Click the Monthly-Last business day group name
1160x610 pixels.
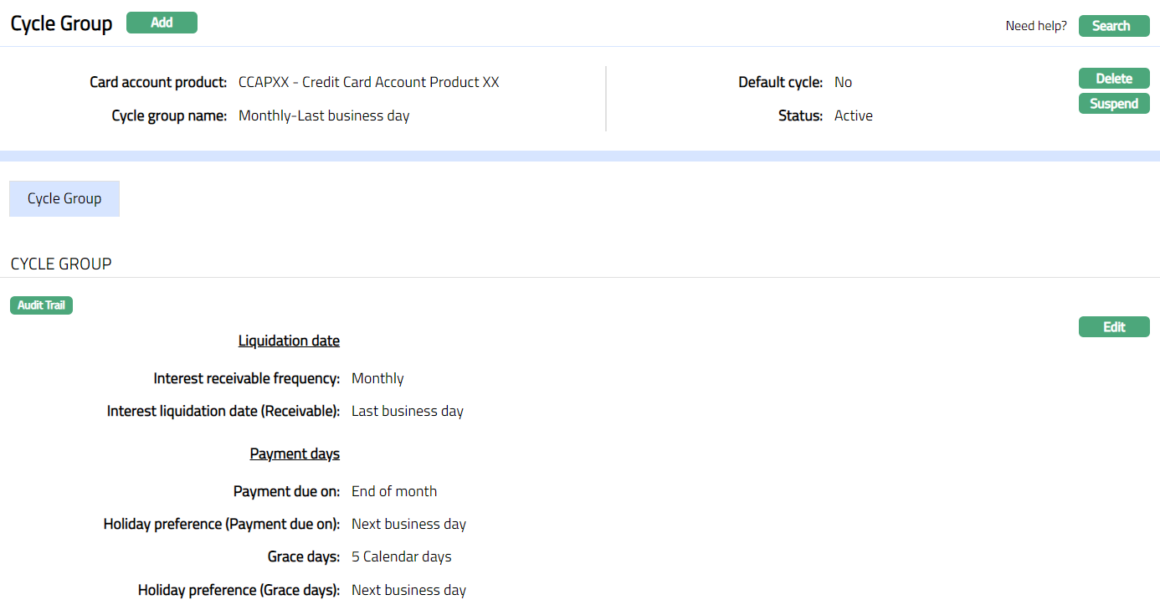[x=324, y=115]
